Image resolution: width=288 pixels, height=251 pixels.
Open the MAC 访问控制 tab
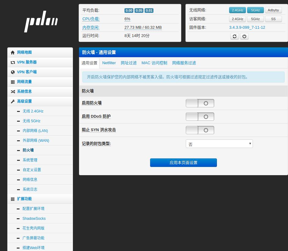[154, 63]
